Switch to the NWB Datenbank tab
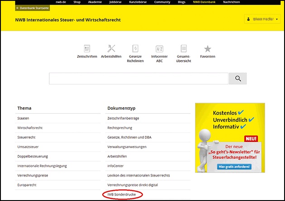Screen dimensions: 285x201 205,2
